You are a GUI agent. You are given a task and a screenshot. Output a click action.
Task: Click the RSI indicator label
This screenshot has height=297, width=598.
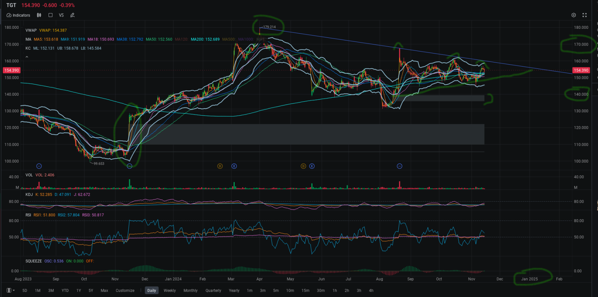pos(28,215)
